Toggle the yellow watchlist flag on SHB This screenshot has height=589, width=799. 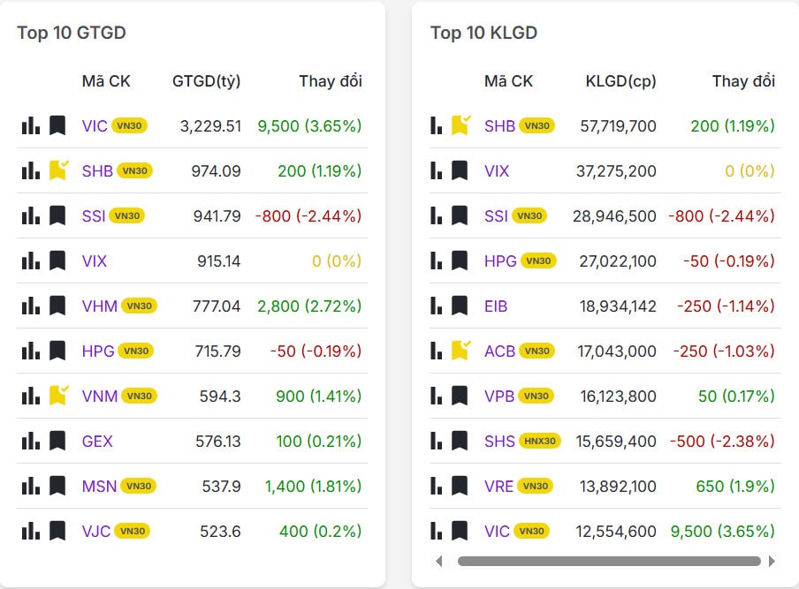[58, 170]
